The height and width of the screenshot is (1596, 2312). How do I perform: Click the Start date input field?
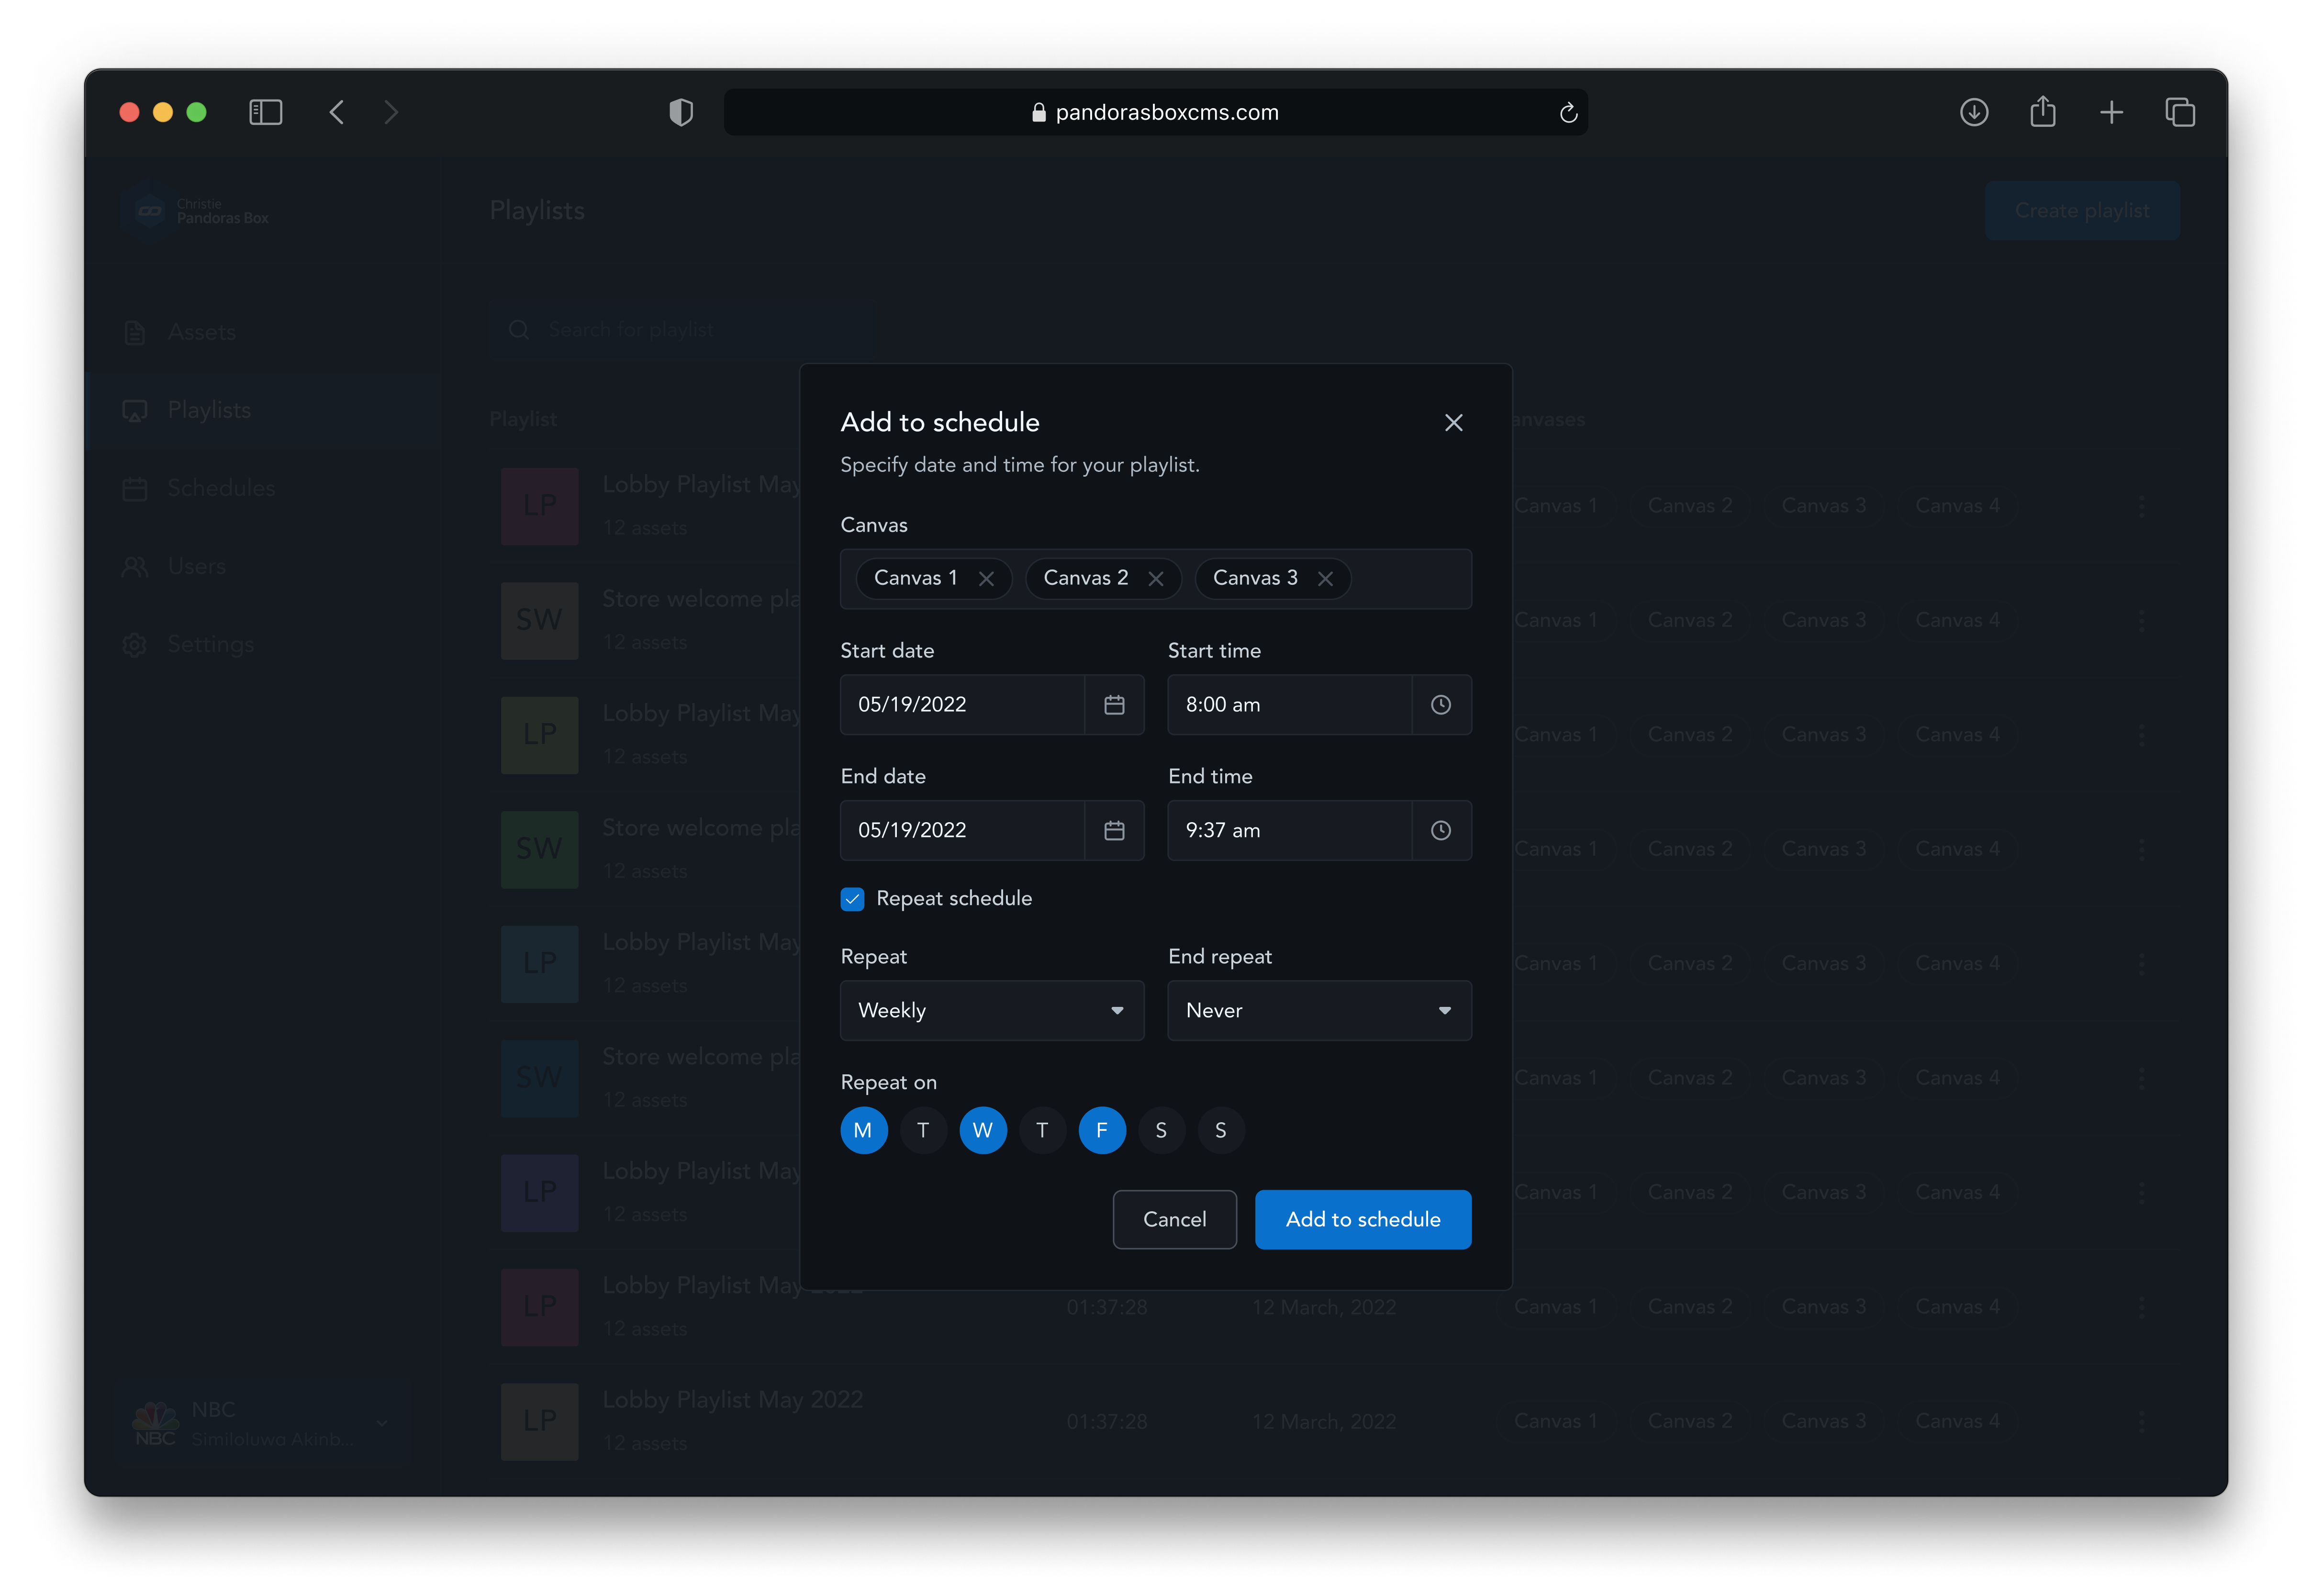click(961, 705)
